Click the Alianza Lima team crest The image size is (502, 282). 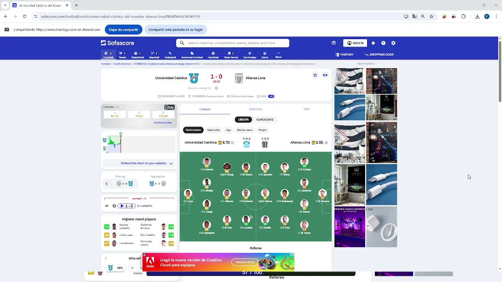[239, 78]
